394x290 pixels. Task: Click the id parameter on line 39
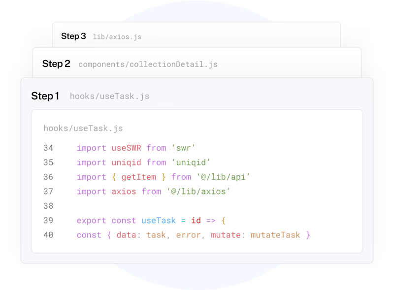196,221
